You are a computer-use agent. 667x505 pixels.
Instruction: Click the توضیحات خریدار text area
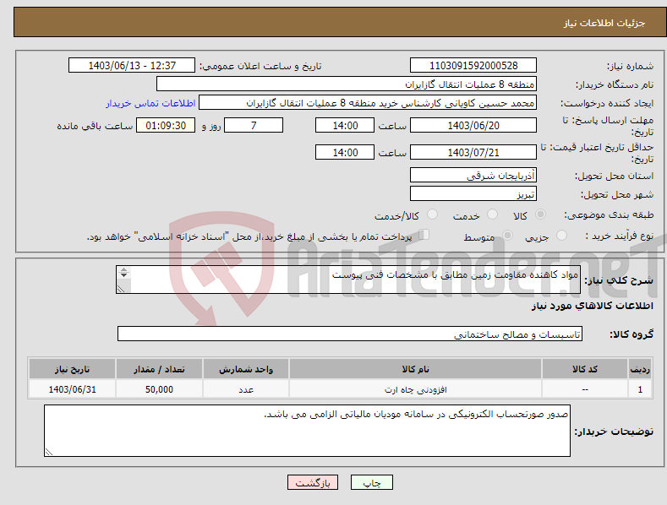(307, 431)
